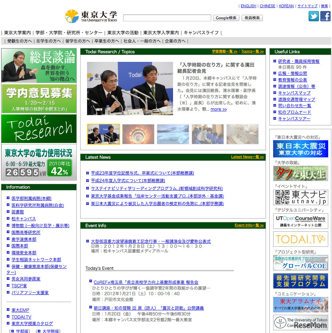This screenshot has height=333, width=332.
Task: Open 国際高等研究所 link
Action: coord(26,233)
